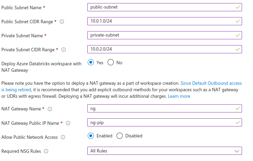Screen dimensions: 253x161
Task: Set Allow Public Network Access to Disabled
Action: (120, 136)
